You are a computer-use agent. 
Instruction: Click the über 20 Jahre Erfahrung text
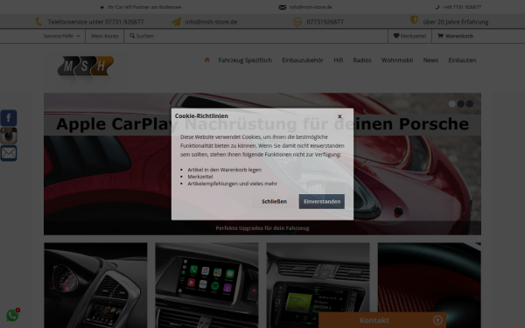[456, 22]
